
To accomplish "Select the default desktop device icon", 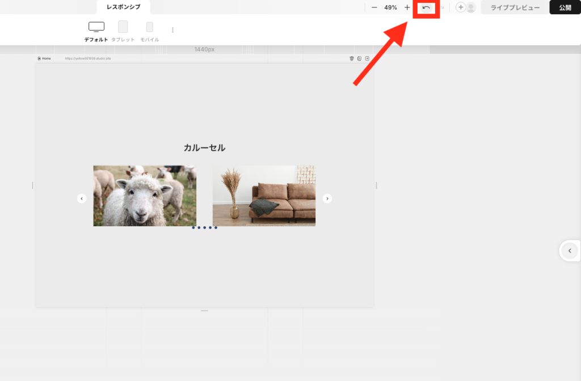I will 96,27.
